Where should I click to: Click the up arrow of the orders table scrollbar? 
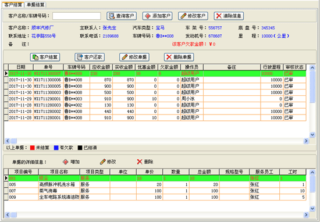(312, 67)
